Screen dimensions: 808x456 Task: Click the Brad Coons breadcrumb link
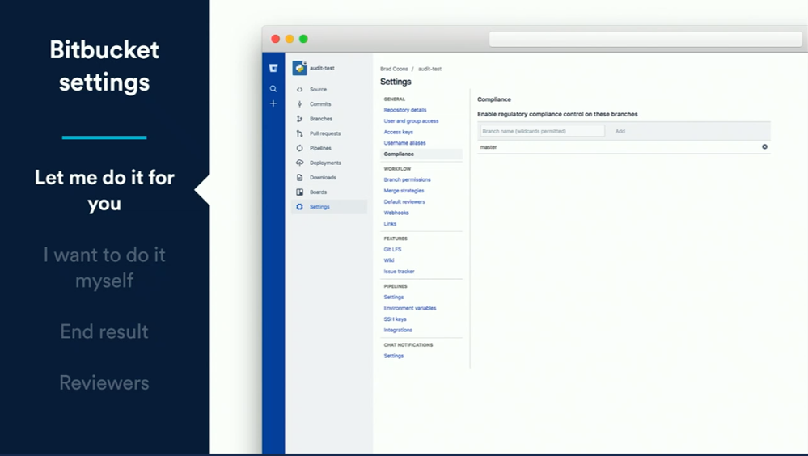(x=394, y=69)
